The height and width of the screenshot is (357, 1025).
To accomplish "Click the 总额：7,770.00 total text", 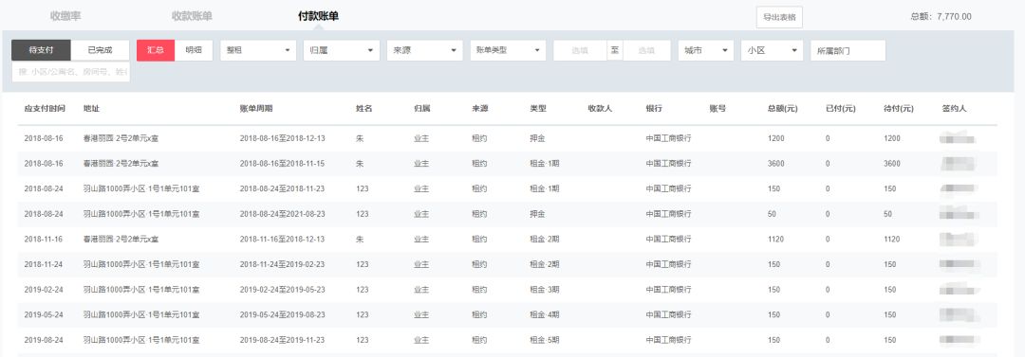I will click(x=941, y=17).
